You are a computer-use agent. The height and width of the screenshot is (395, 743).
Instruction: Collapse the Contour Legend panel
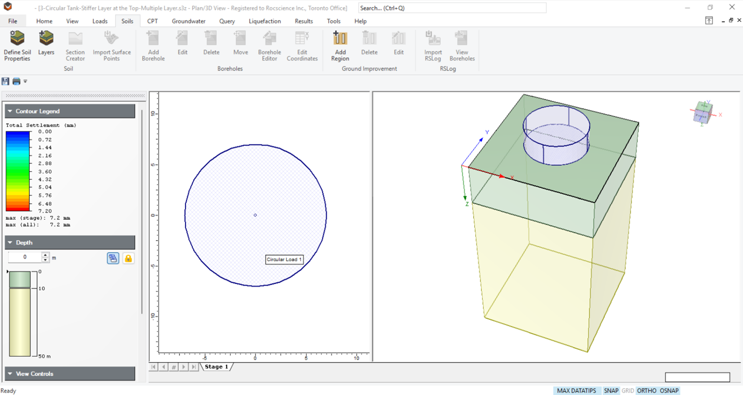tap(10, 111)
